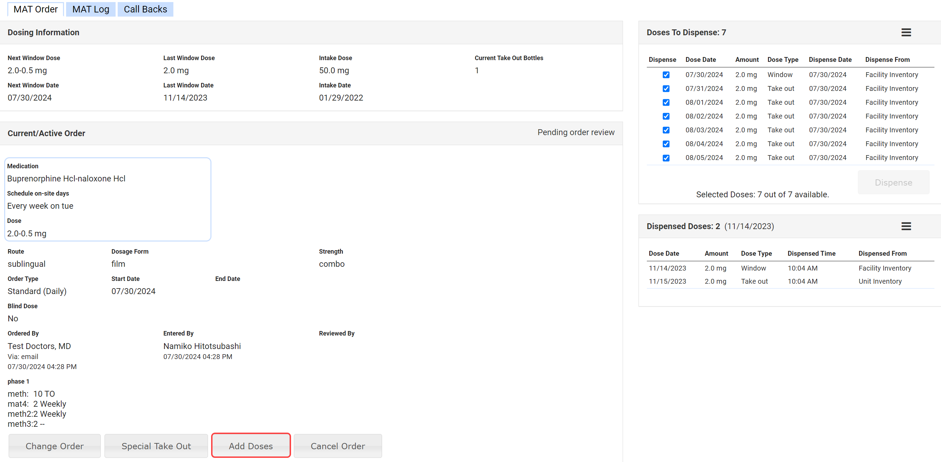Deselect the 08/05/2024 dose checkbox
941x462 pixels.
coord(666,158)
